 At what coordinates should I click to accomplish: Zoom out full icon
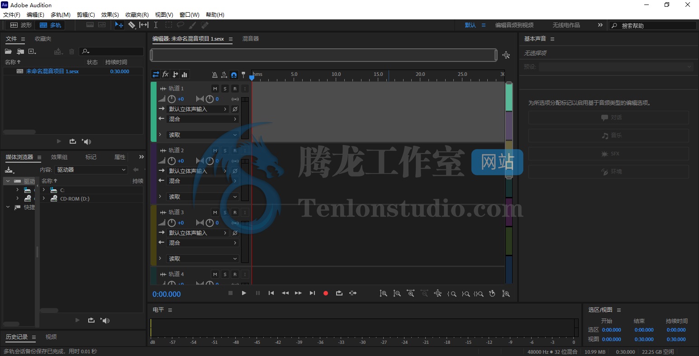437,294
